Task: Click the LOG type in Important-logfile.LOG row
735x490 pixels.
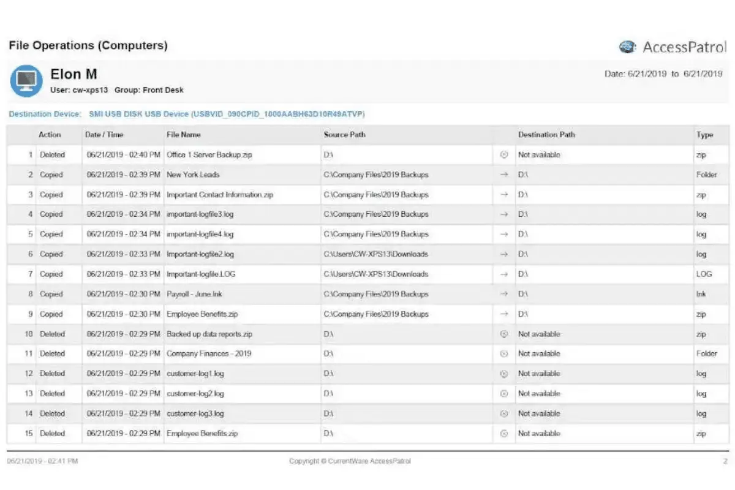Action: (x=704, y=274)
